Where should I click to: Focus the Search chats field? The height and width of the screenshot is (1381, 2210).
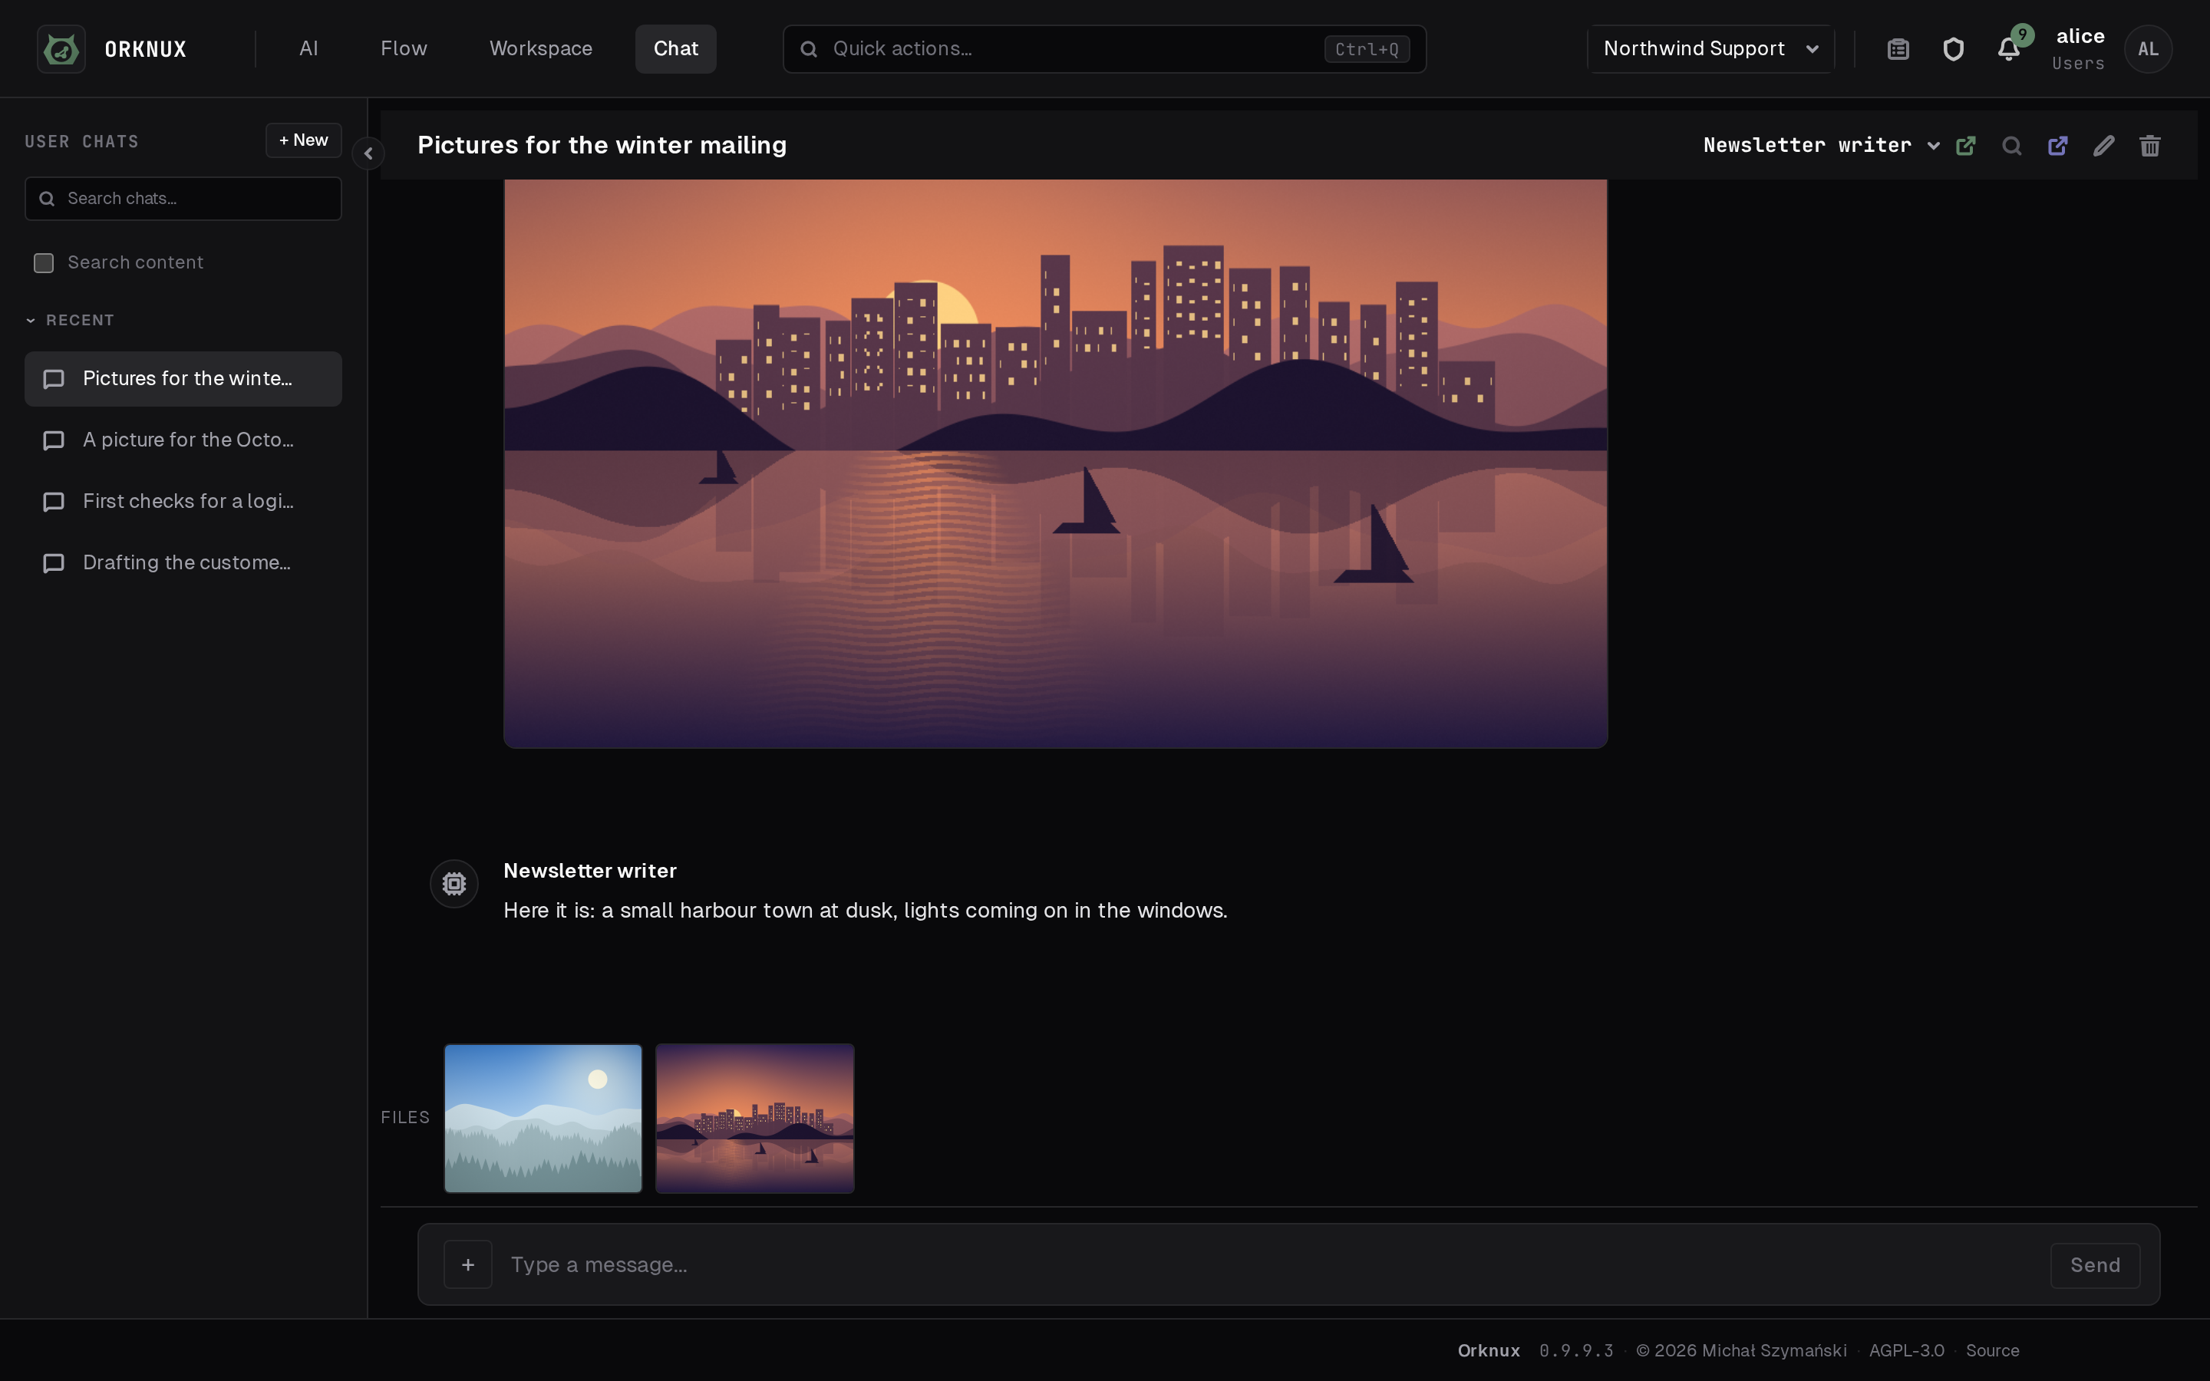tap(183, 198)
